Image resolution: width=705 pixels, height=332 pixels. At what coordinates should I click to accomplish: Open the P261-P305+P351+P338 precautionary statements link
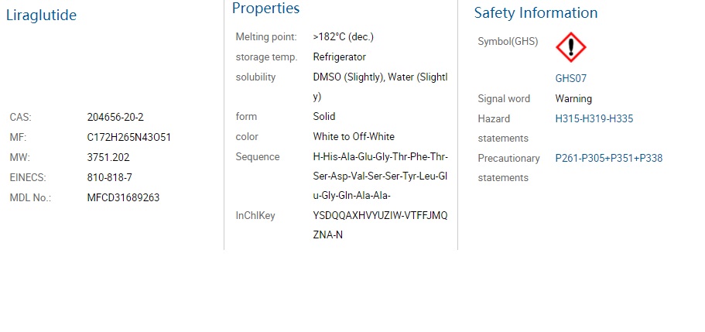tap(609, 159)
